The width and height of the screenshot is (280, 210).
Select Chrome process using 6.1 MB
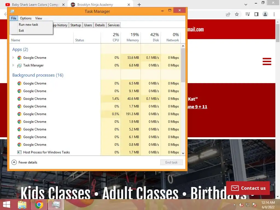coord(95,137)
